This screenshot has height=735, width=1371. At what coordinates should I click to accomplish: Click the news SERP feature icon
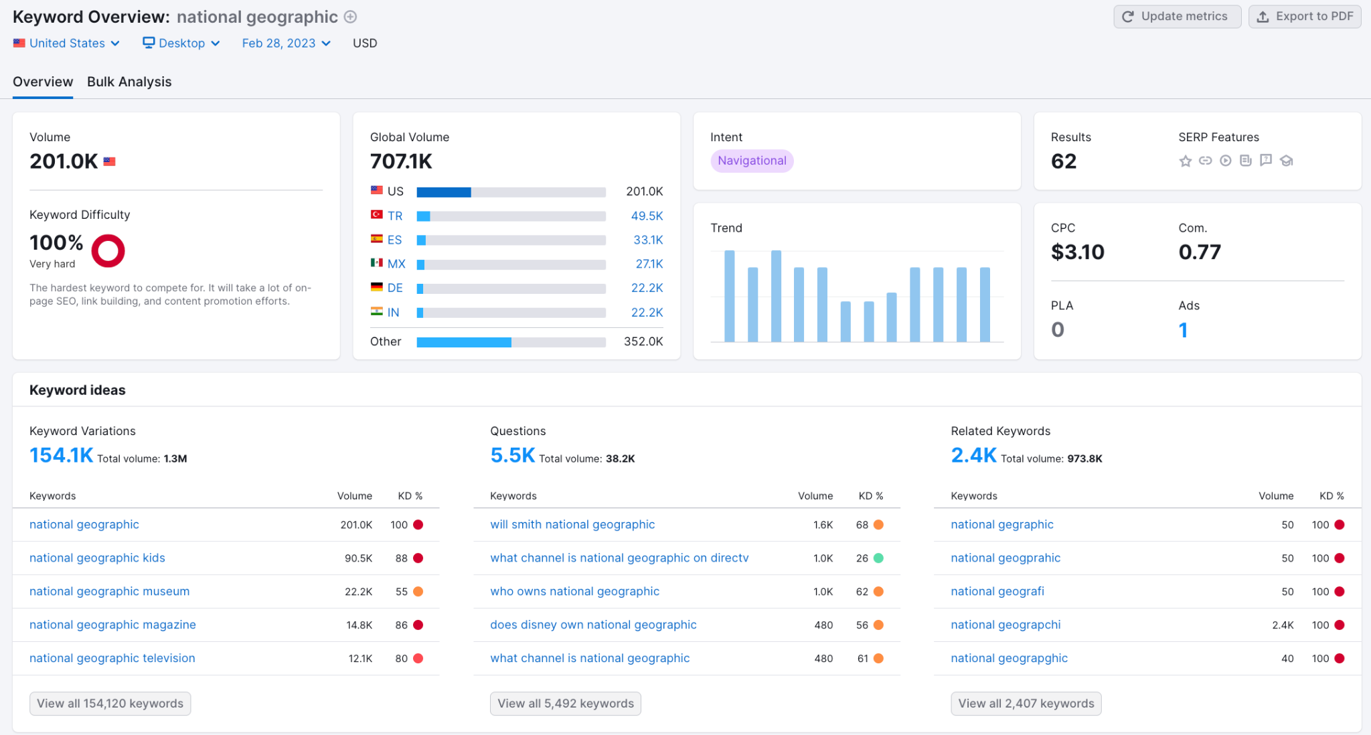(x=1246, y=161)
